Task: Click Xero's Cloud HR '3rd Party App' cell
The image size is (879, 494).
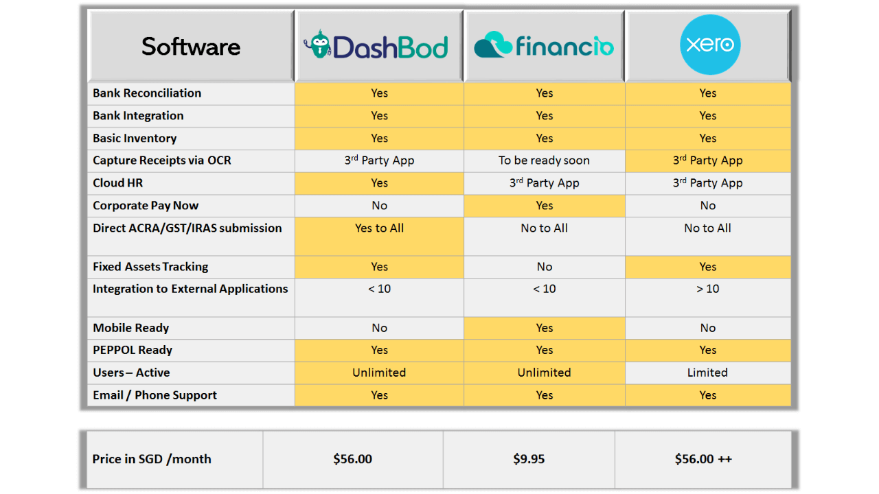Action: (708, 183)
